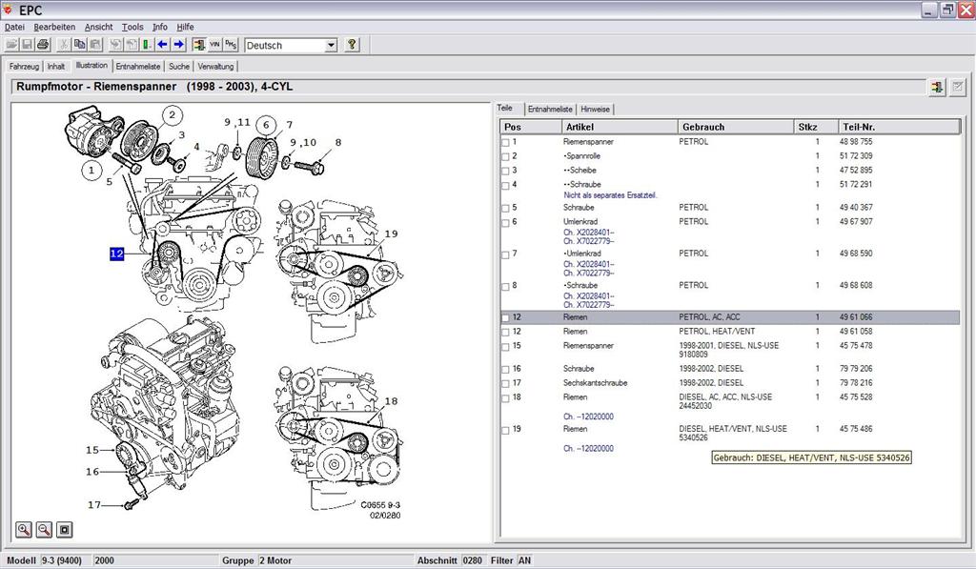976x569 pixels.
Task: Click the open file toolbar icon
Action: click(11, 45)
